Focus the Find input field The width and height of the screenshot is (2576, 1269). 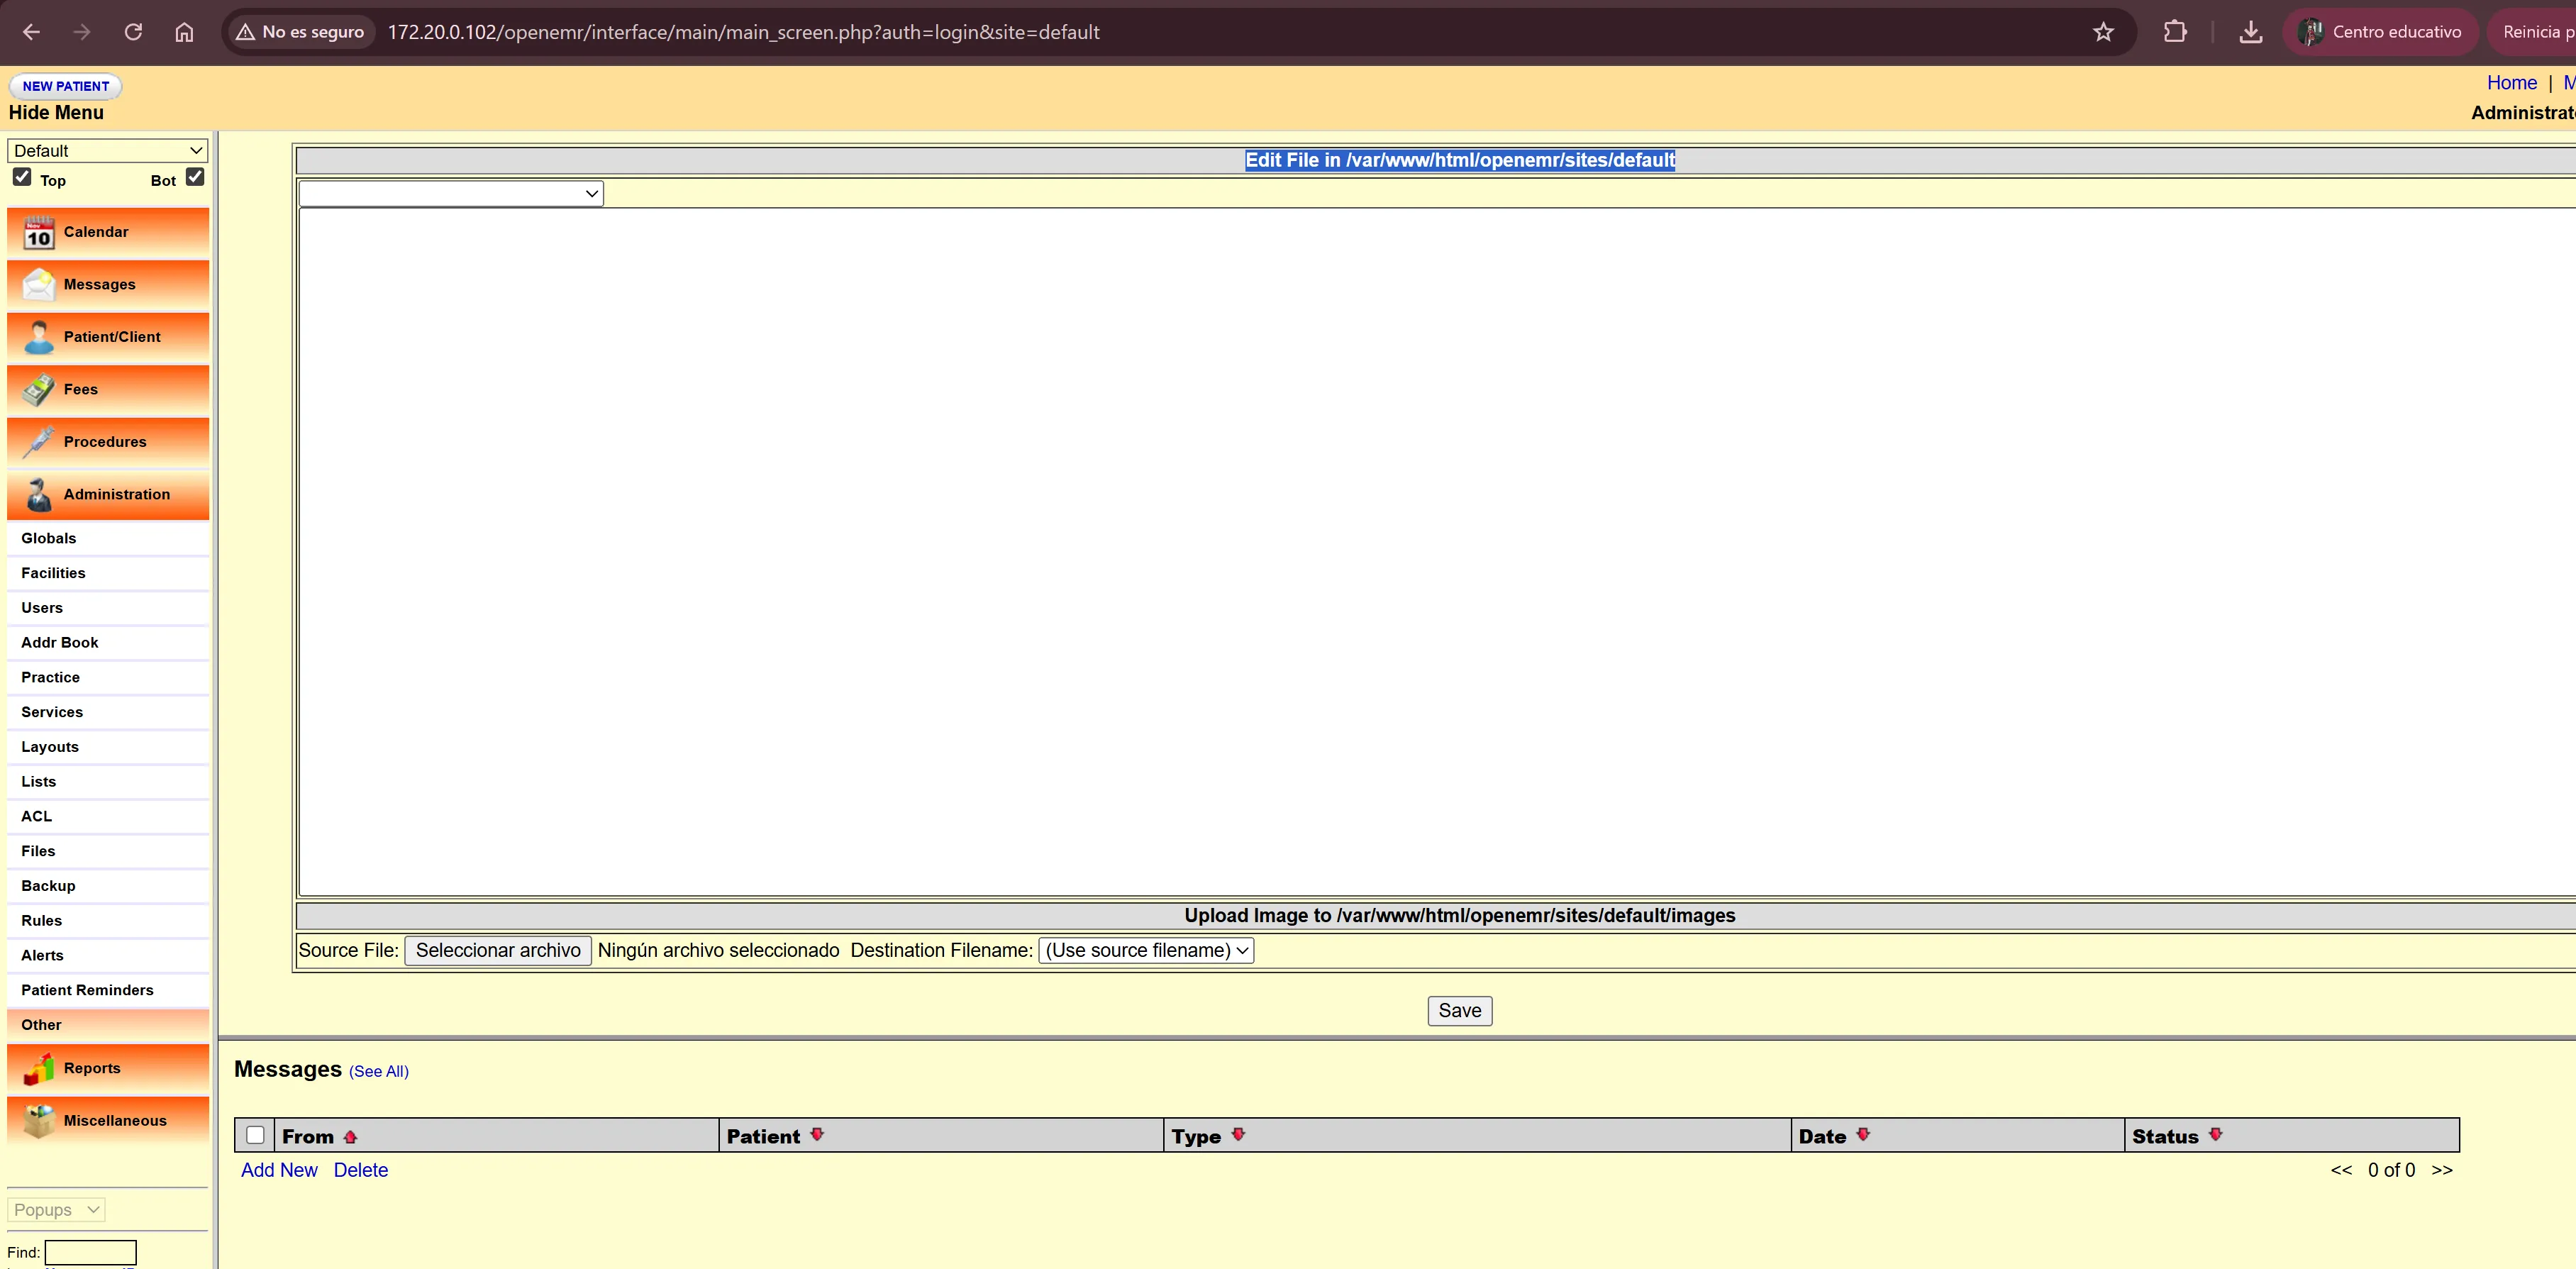pos(90,1252)
